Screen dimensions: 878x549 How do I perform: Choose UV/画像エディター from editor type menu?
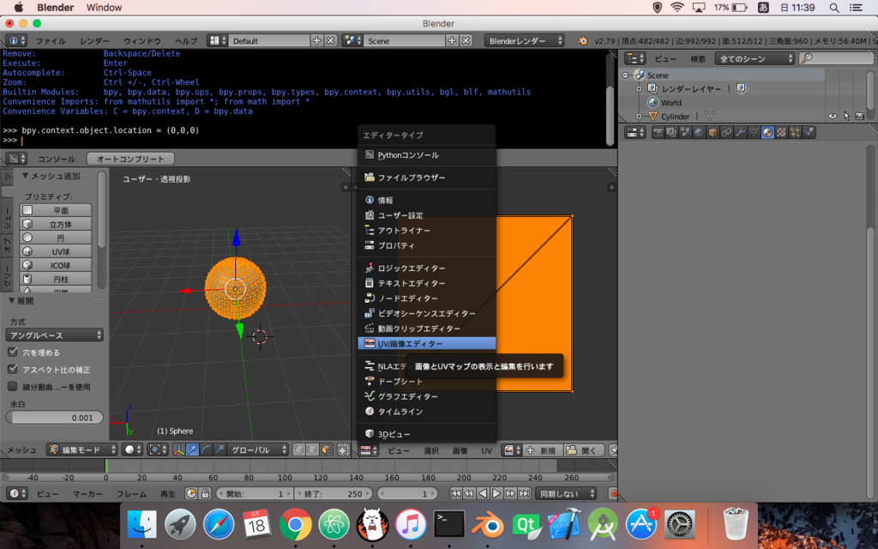427,343
